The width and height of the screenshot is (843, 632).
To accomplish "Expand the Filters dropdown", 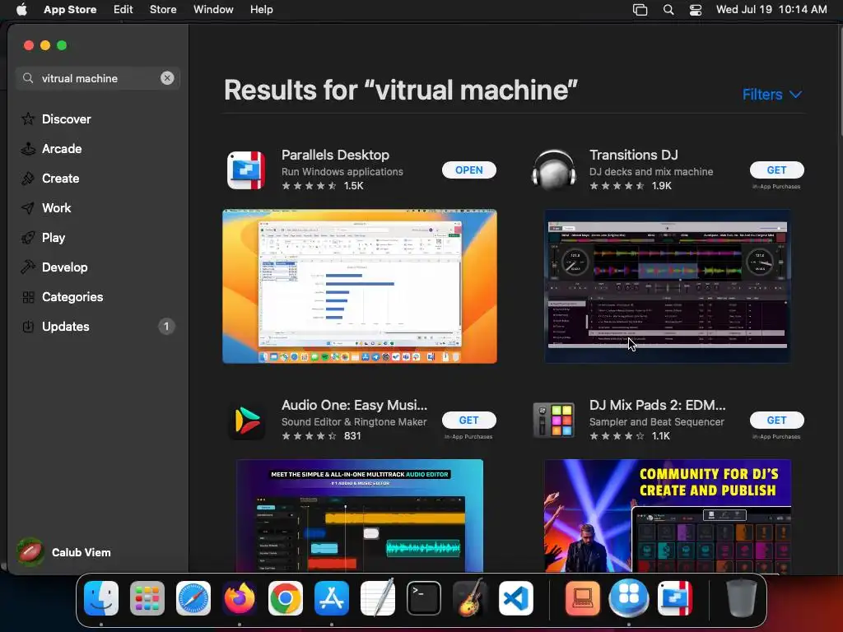I will [771, 95].
